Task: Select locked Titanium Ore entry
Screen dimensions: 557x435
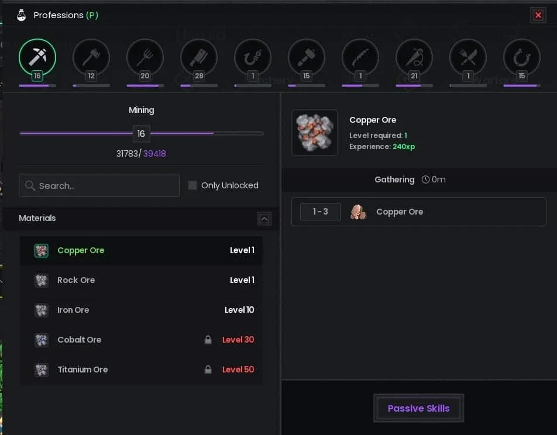Action: point(142,370)
